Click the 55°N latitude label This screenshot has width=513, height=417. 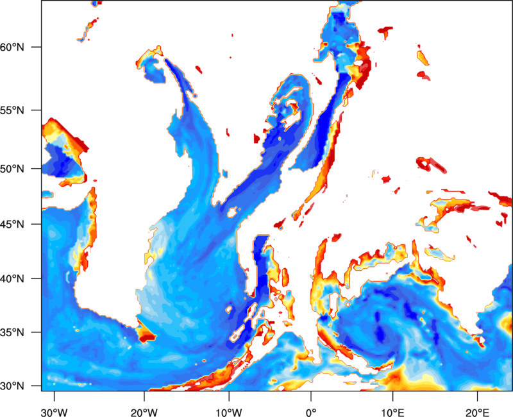tap(12, 110)
